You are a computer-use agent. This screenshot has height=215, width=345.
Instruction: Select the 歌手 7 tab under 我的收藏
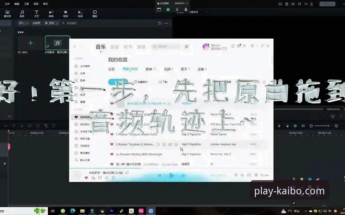tap(185, 69)
